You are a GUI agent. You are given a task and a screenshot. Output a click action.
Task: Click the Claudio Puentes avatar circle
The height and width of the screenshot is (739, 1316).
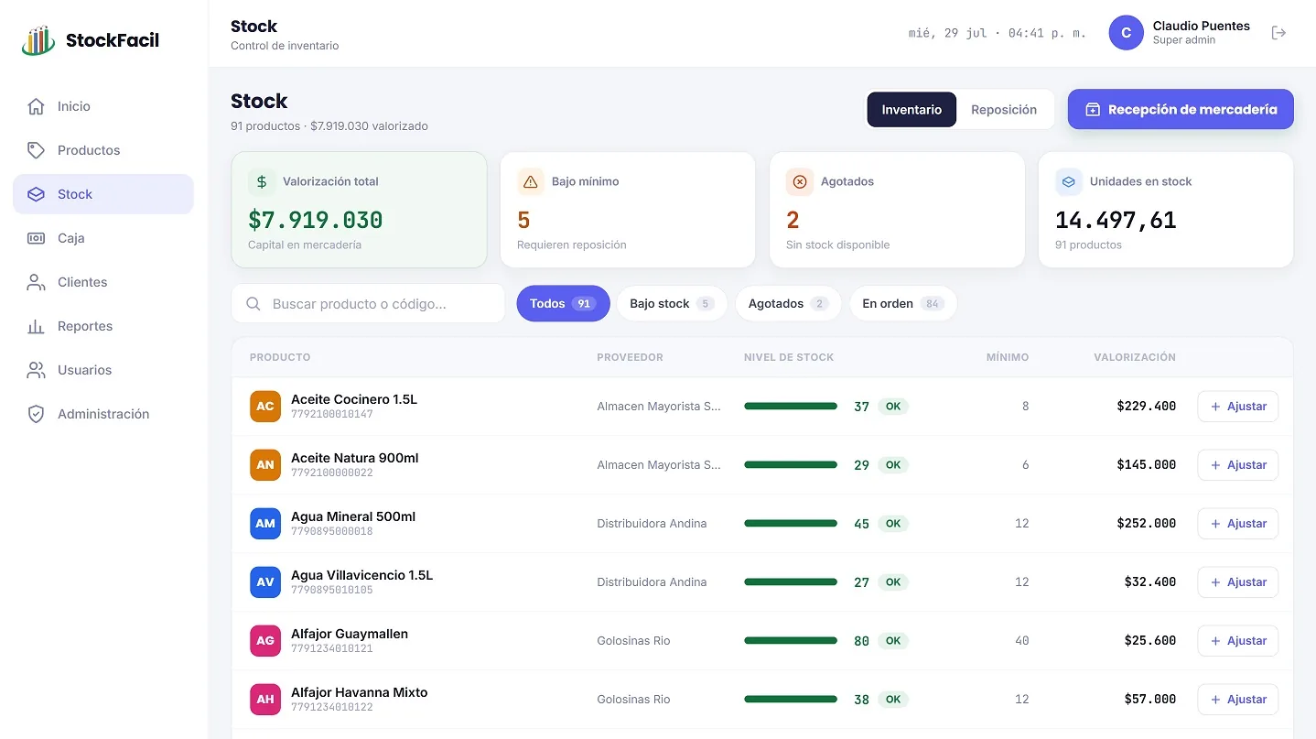[1126, 33]
